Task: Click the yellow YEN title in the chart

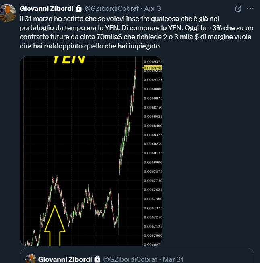Action: coord(69,59)
